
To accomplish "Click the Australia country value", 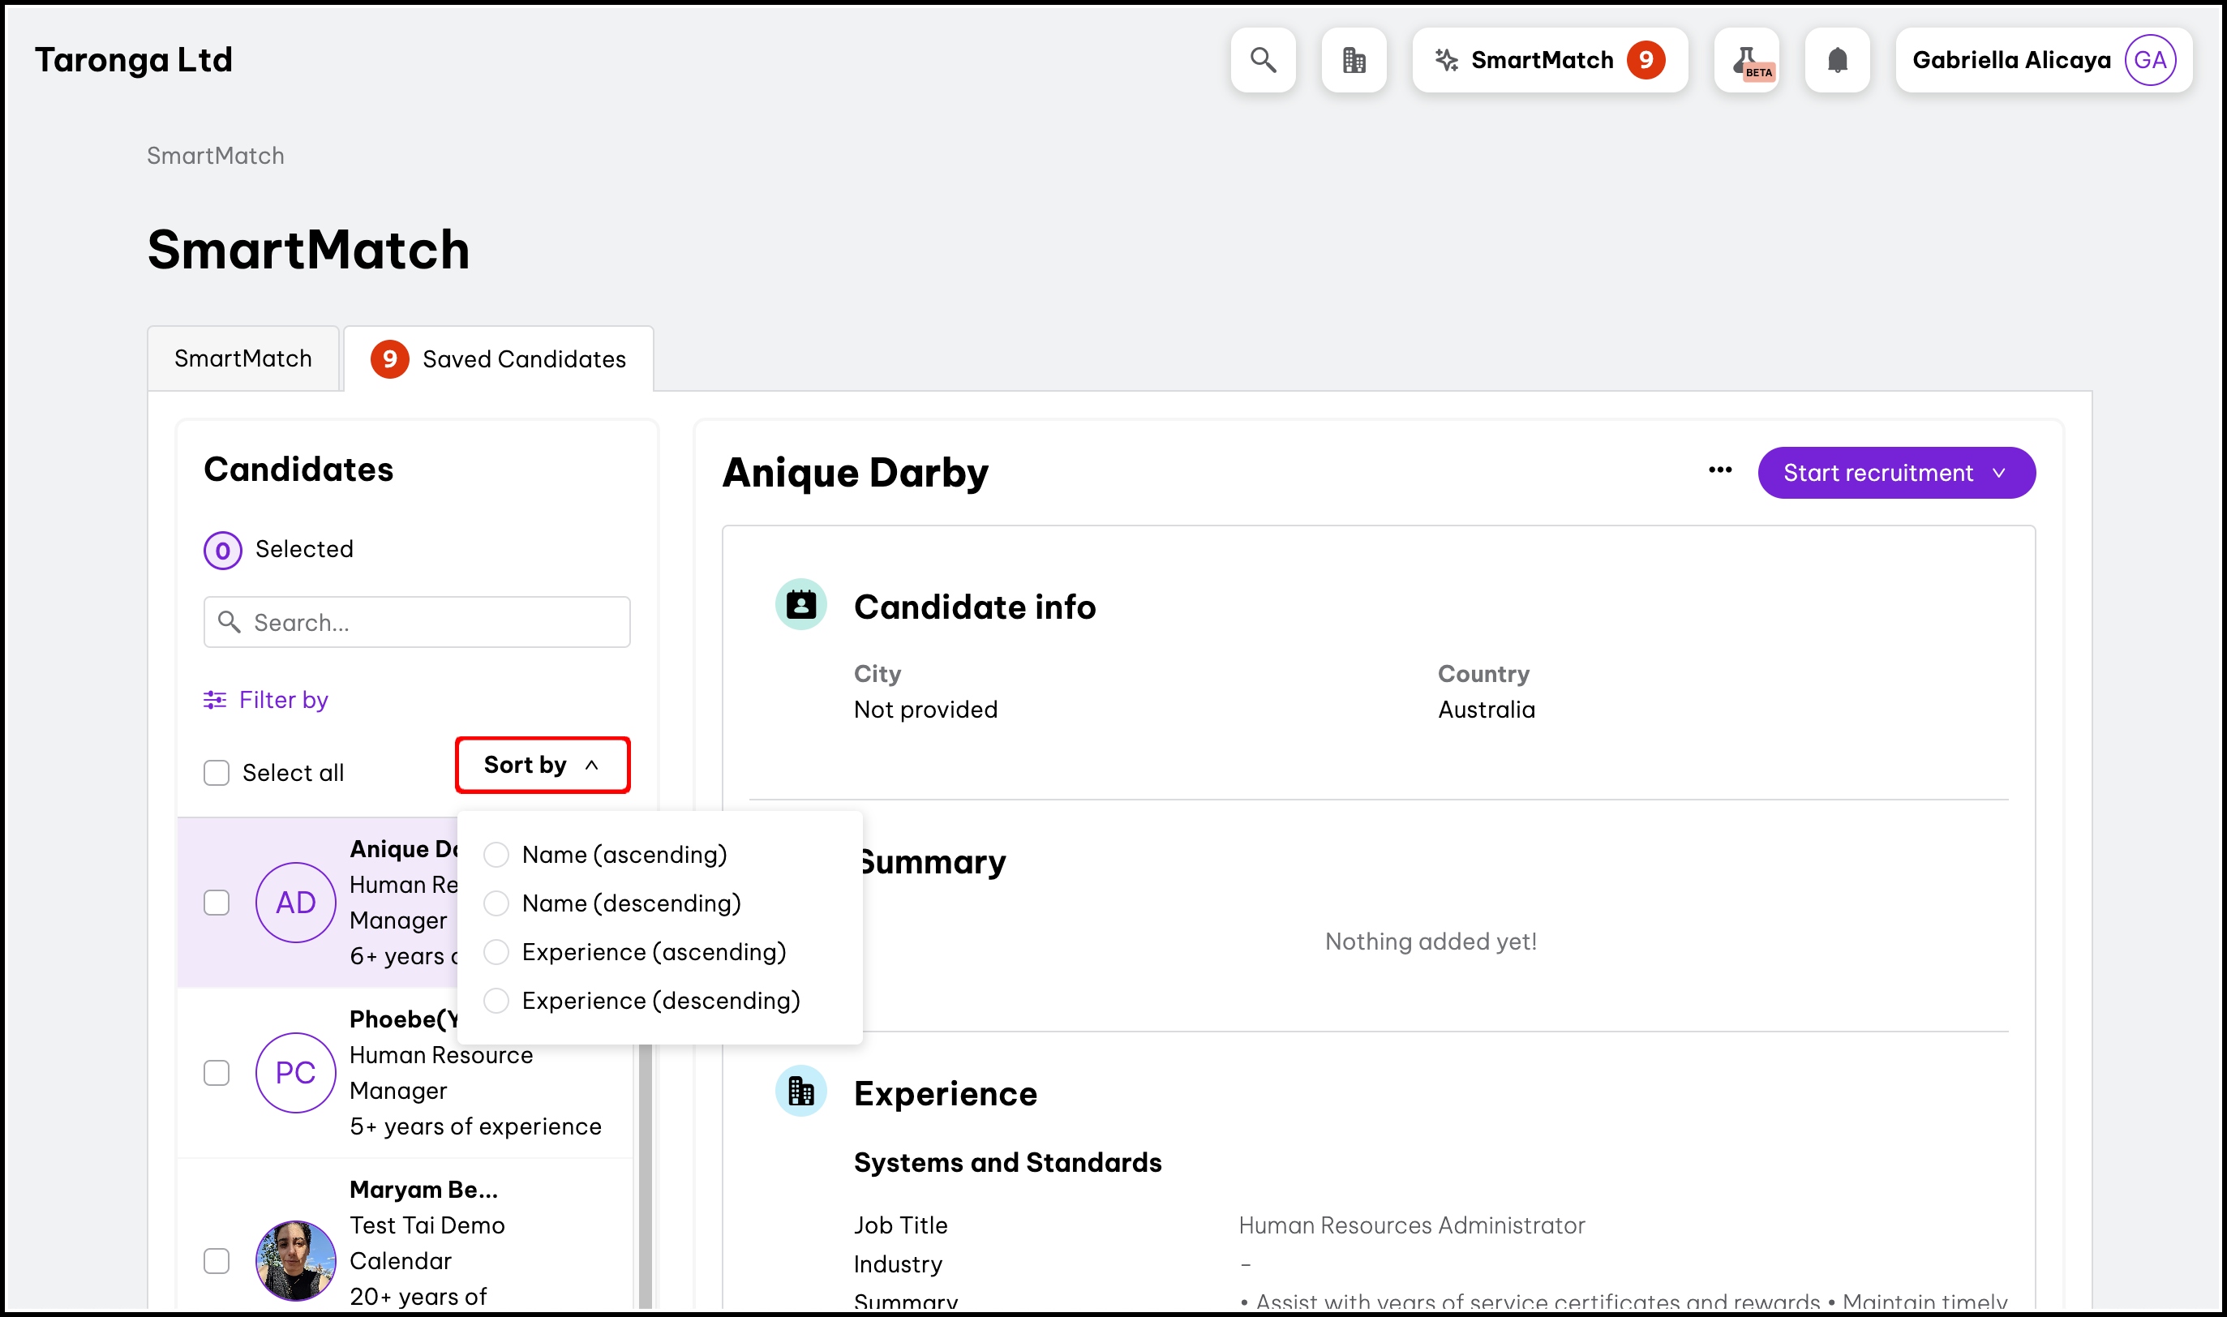I will pos(1486,710).
